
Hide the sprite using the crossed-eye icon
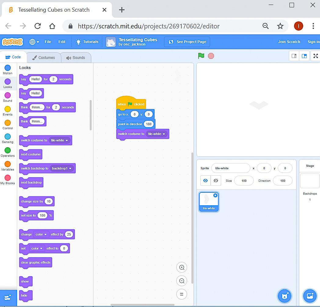point(216,181)
